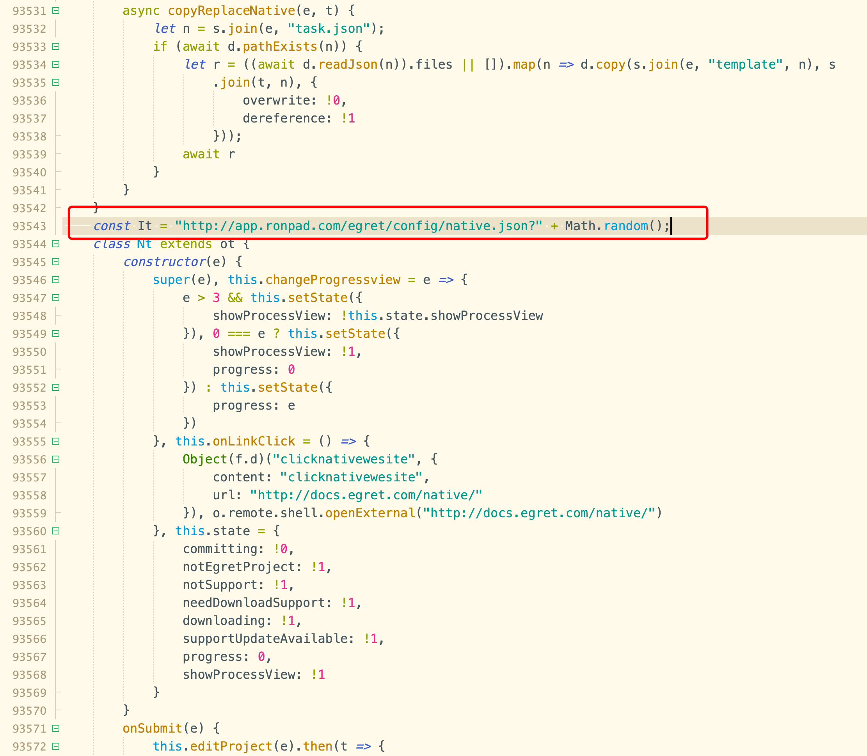Collapse fold marker on line 93531
The height and width of the screenshot is (756, 867).
click(x=56, y=11)
